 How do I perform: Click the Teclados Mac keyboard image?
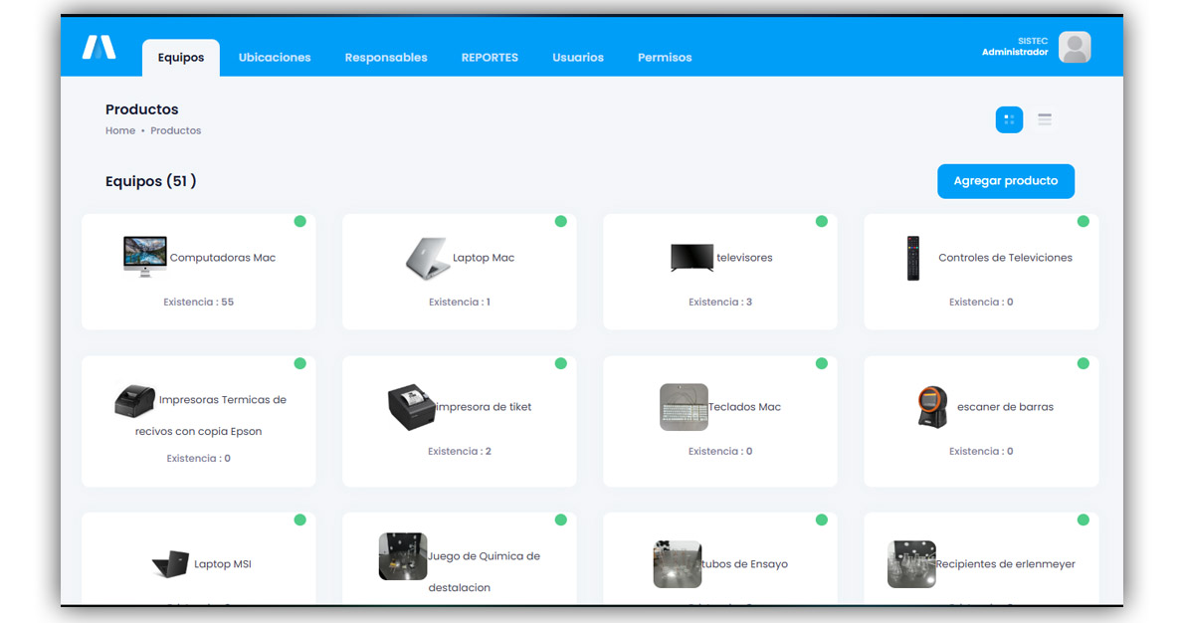click(x=684, y=407)
